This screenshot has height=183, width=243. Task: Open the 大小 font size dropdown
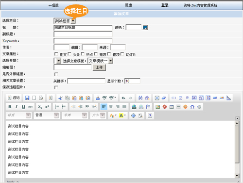click(98, 115)
